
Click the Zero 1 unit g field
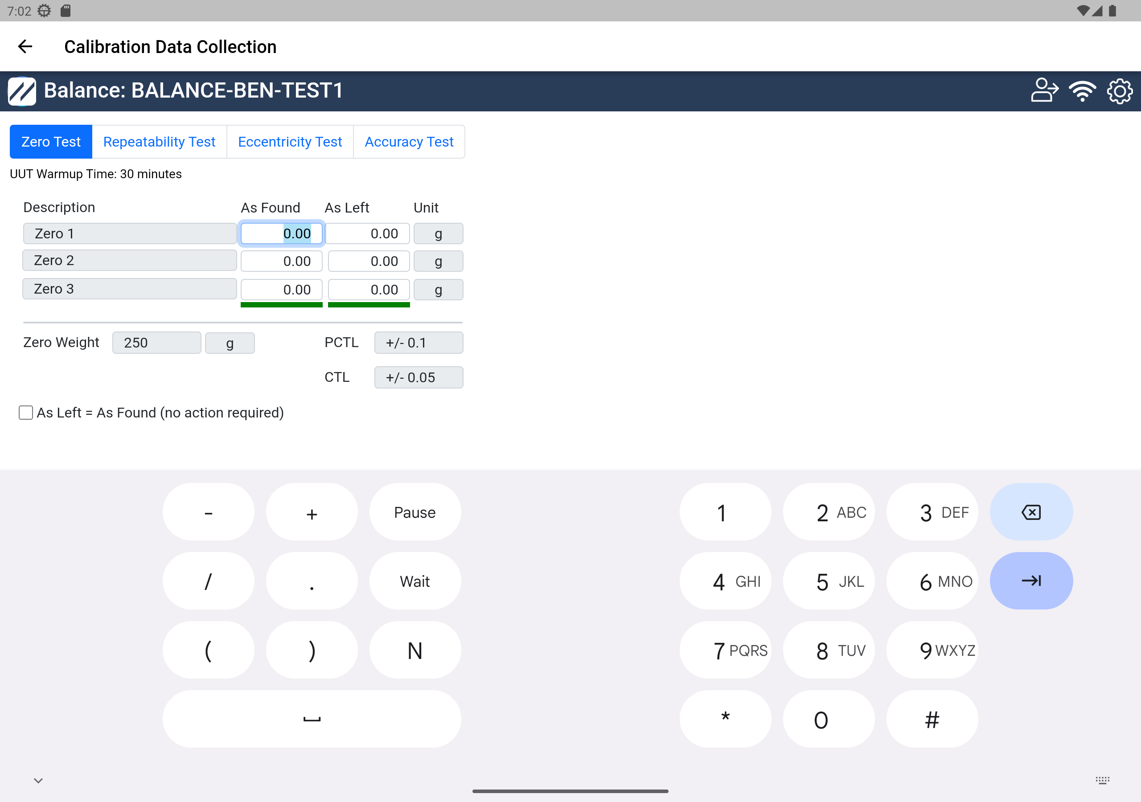click(x=438, y=233)
